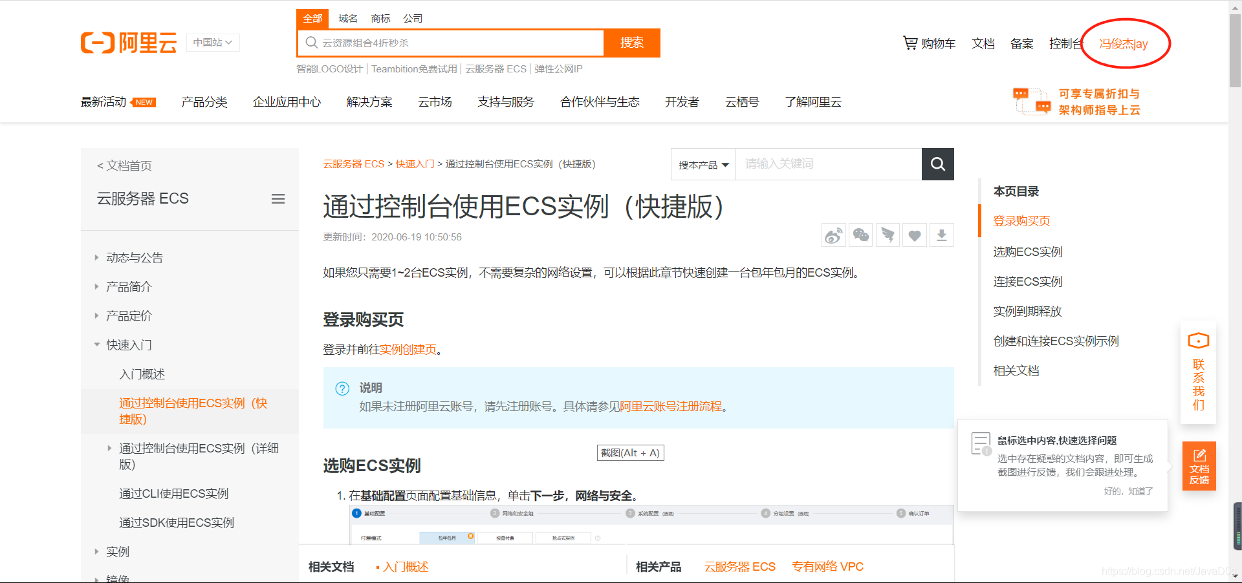The width and height of the screenshot is (1242, 583).
Task: Toggle the ECS sidebar hamburger menu
Action: pos(278,199)
